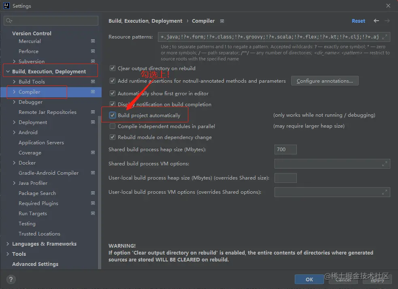Click Build, Execution, Deployment breadcrumb
The width and height of the screenshot is (398, 289).
click(145, 21)
